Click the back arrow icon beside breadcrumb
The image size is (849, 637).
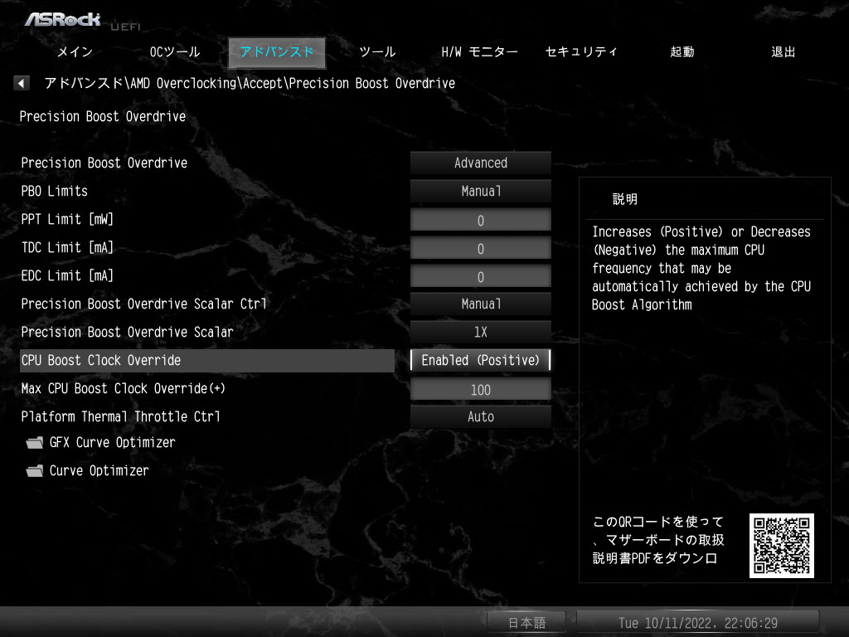pyautogui.click(x=21, y=84)
